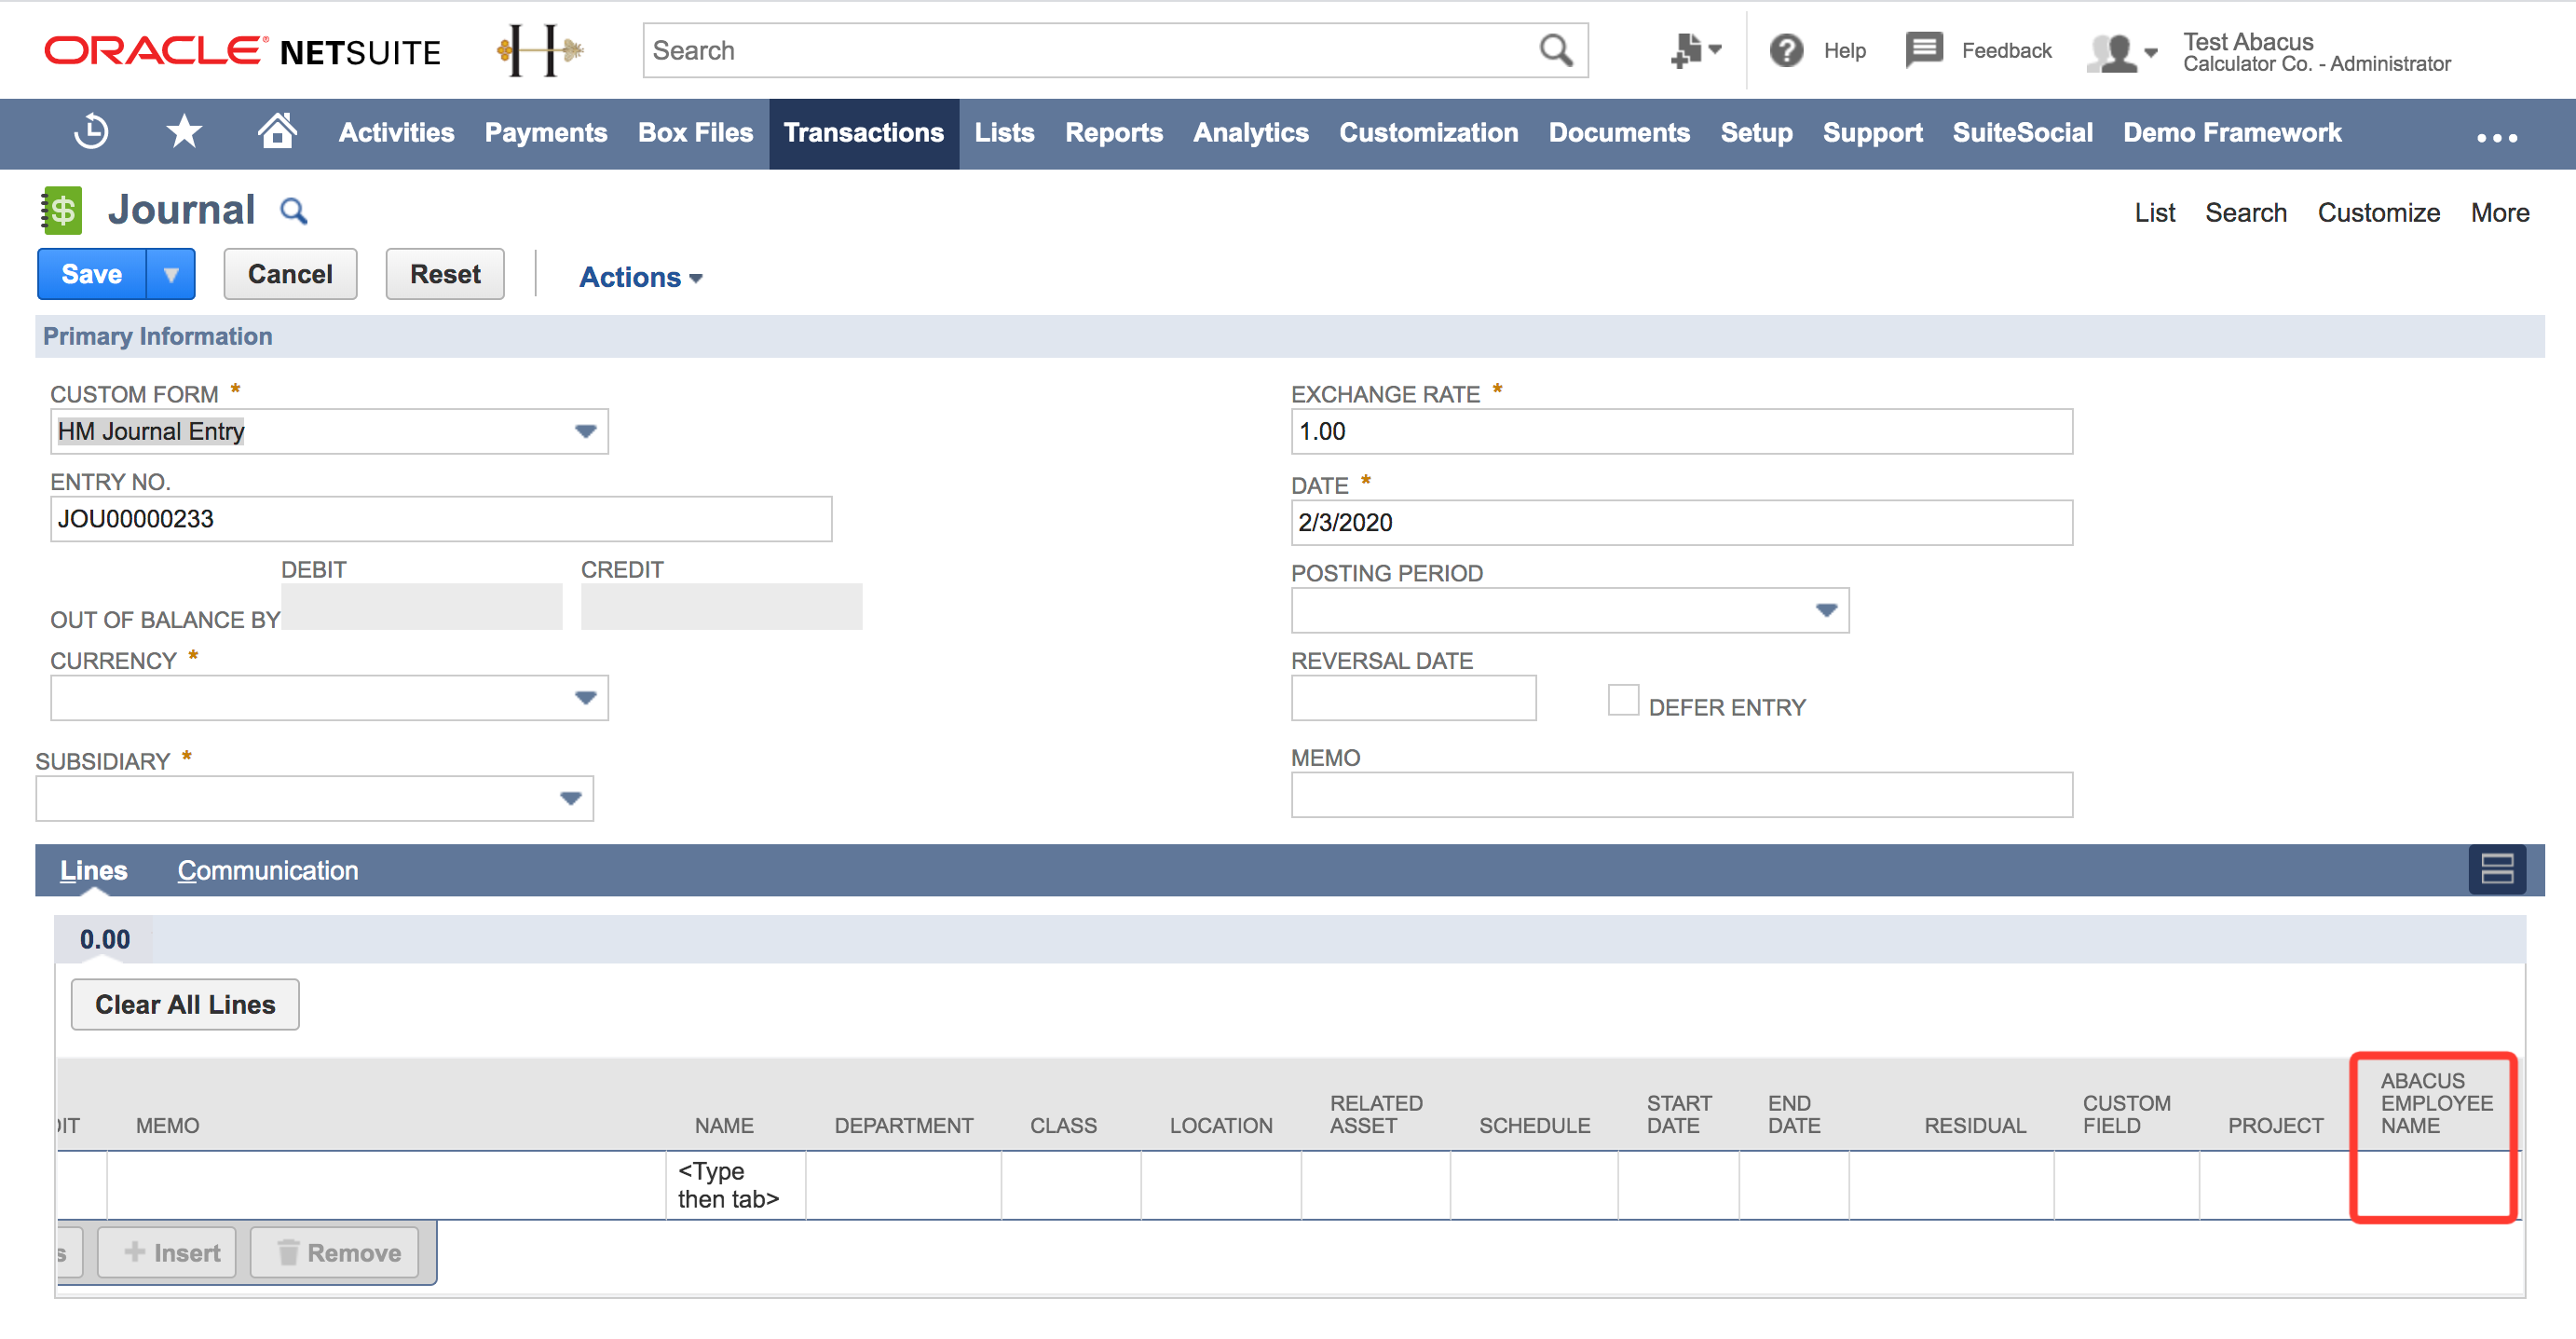Enable the Defer Entry checkbox
Image resolution: width=2576 pixels, height=1339 pixels.
(x=1622, y=700)
